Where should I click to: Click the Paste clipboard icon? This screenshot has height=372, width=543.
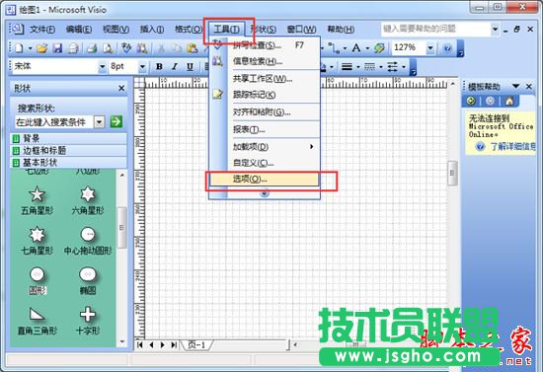coord(192,48)
